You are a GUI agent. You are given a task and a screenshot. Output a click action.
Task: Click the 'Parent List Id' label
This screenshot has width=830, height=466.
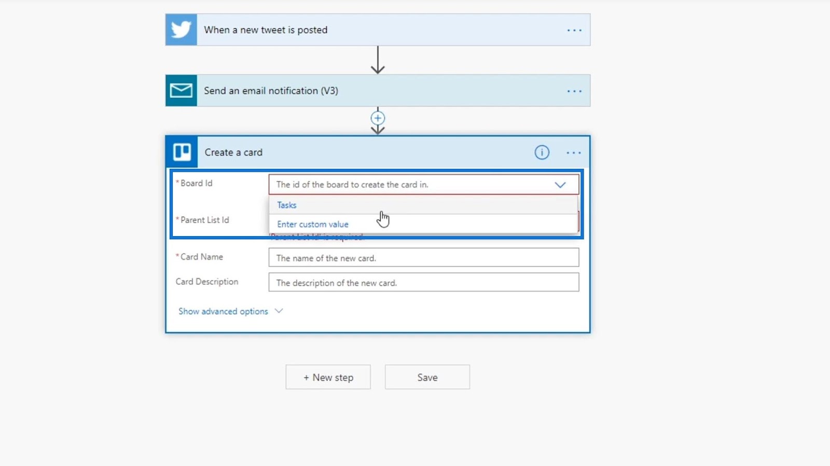[x=204, y=220]
